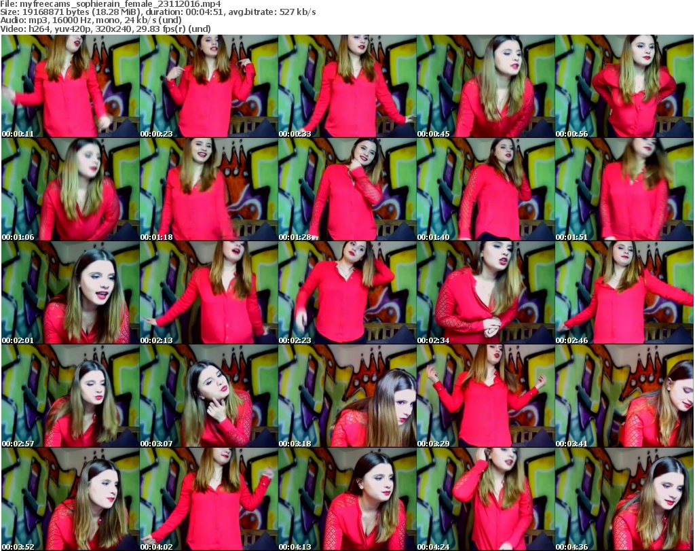Open the frame at 00:01:06
This screenshot has width=695, height=551.
(71, 190)
